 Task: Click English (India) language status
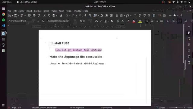tap(107, 108)
